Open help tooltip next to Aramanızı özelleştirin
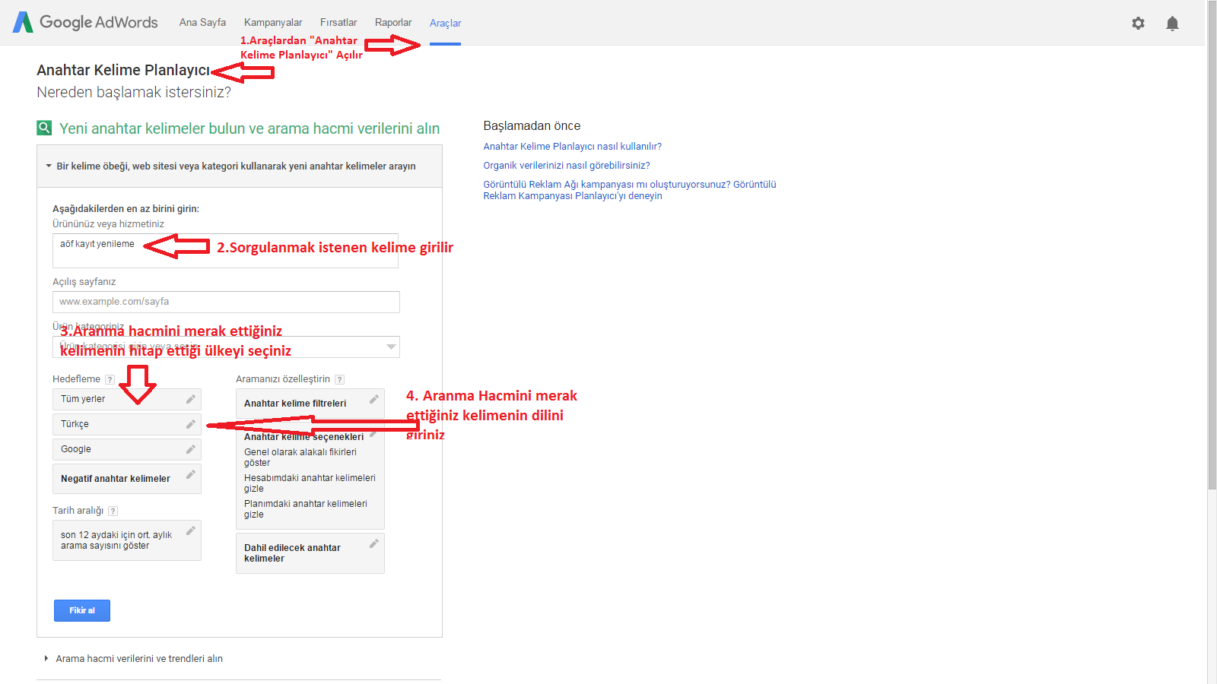The image size is (1217, 684). (339, 379)
